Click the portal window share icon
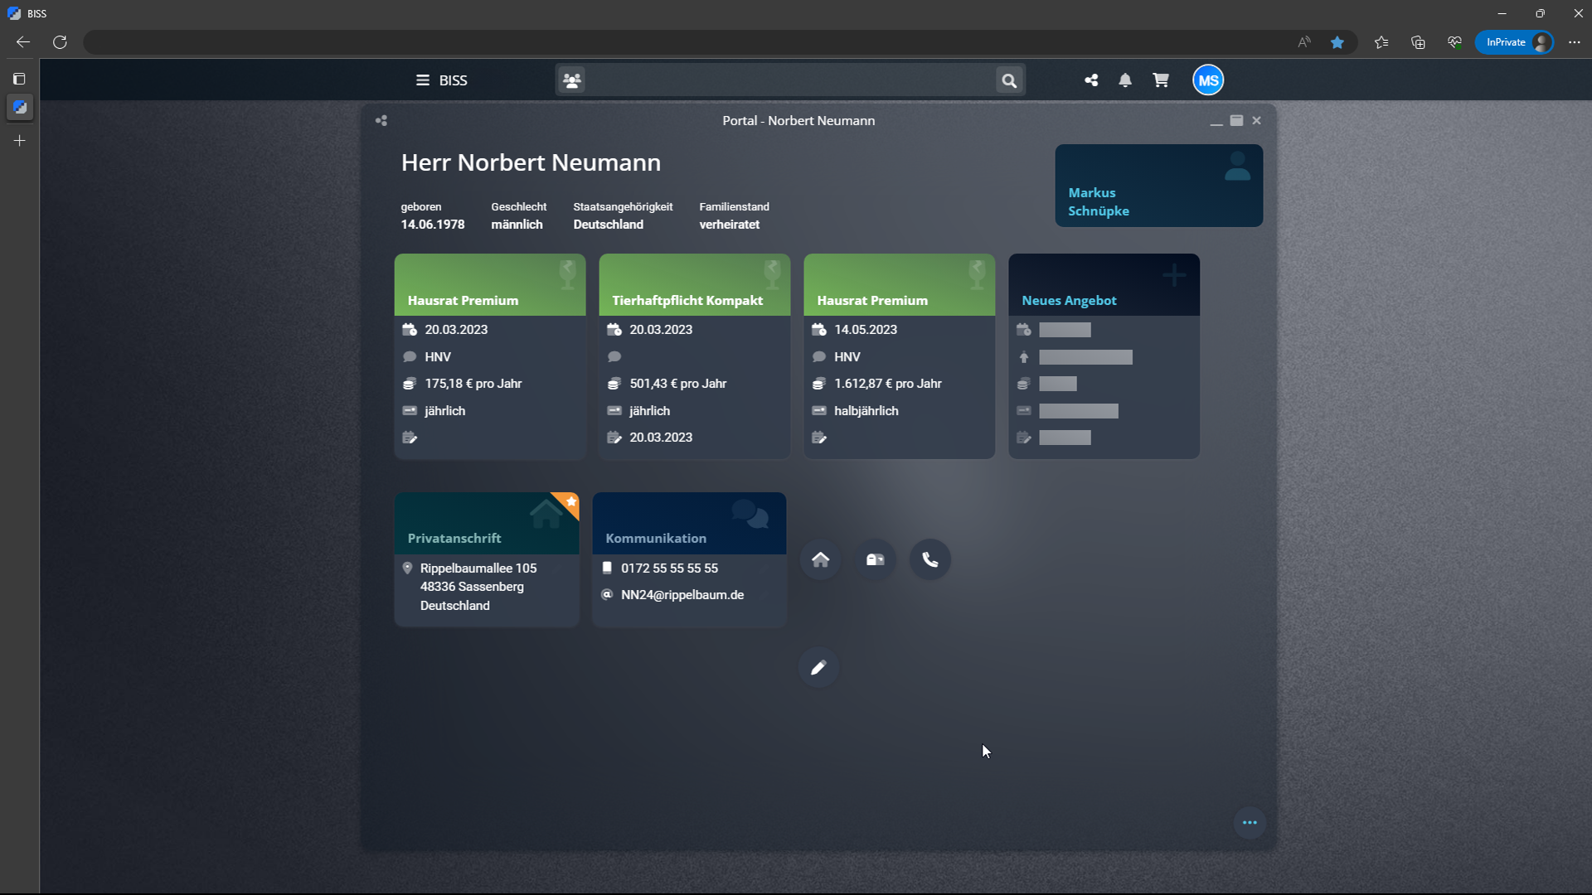The width and height of the screenshot is (1592, 895). [x=381, y=121]
